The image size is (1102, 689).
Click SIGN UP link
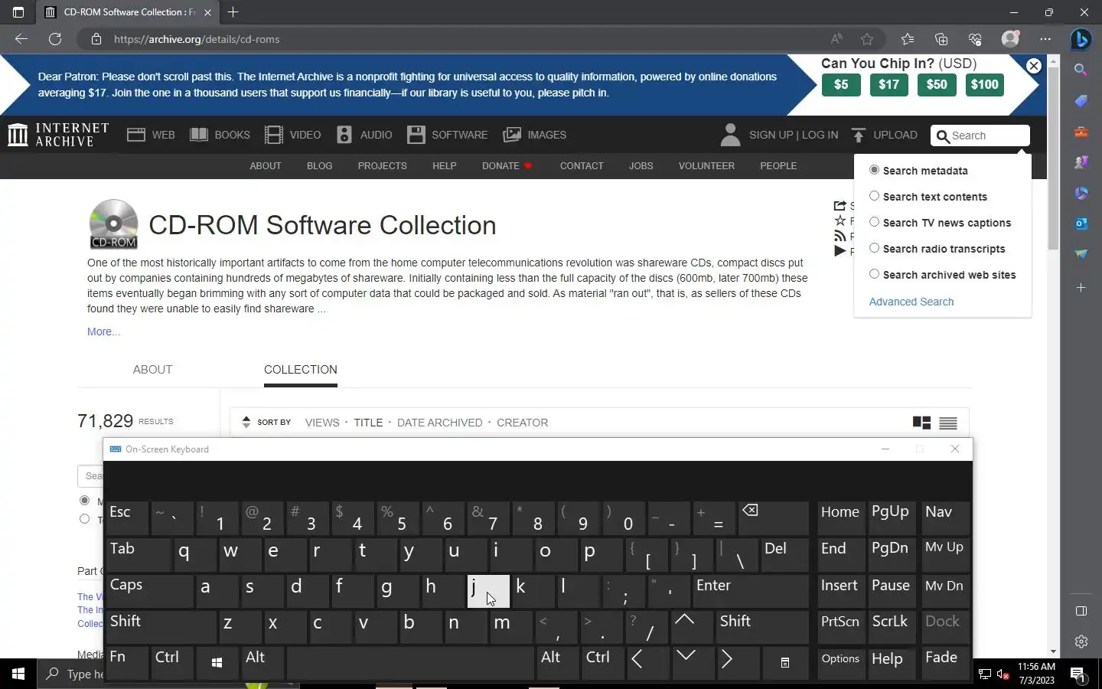click(x=771, y=135)
